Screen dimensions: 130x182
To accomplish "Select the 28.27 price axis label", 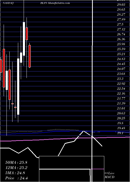I will pos(121,15).
